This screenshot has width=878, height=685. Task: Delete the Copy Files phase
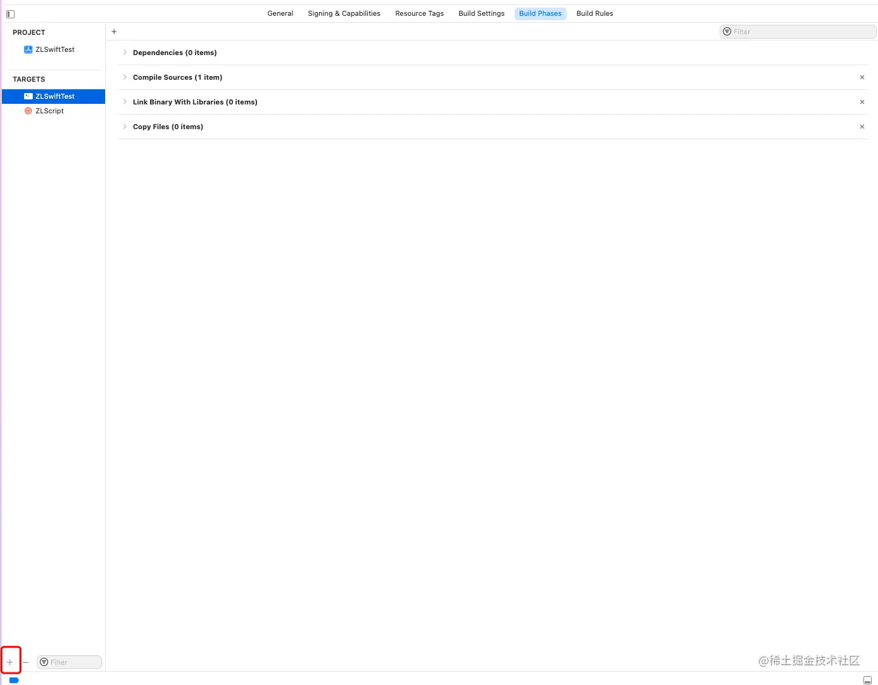point(862,127)
